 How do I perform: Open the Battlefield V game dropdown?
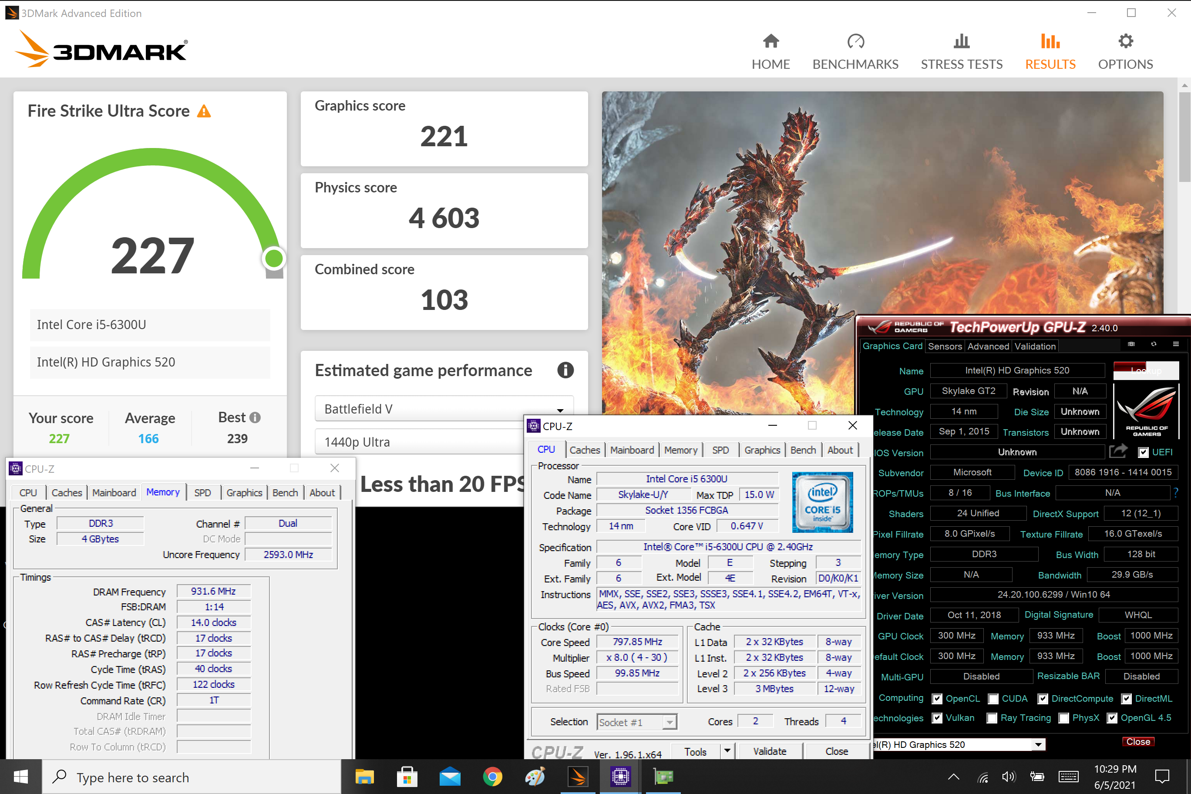[444, 409]
